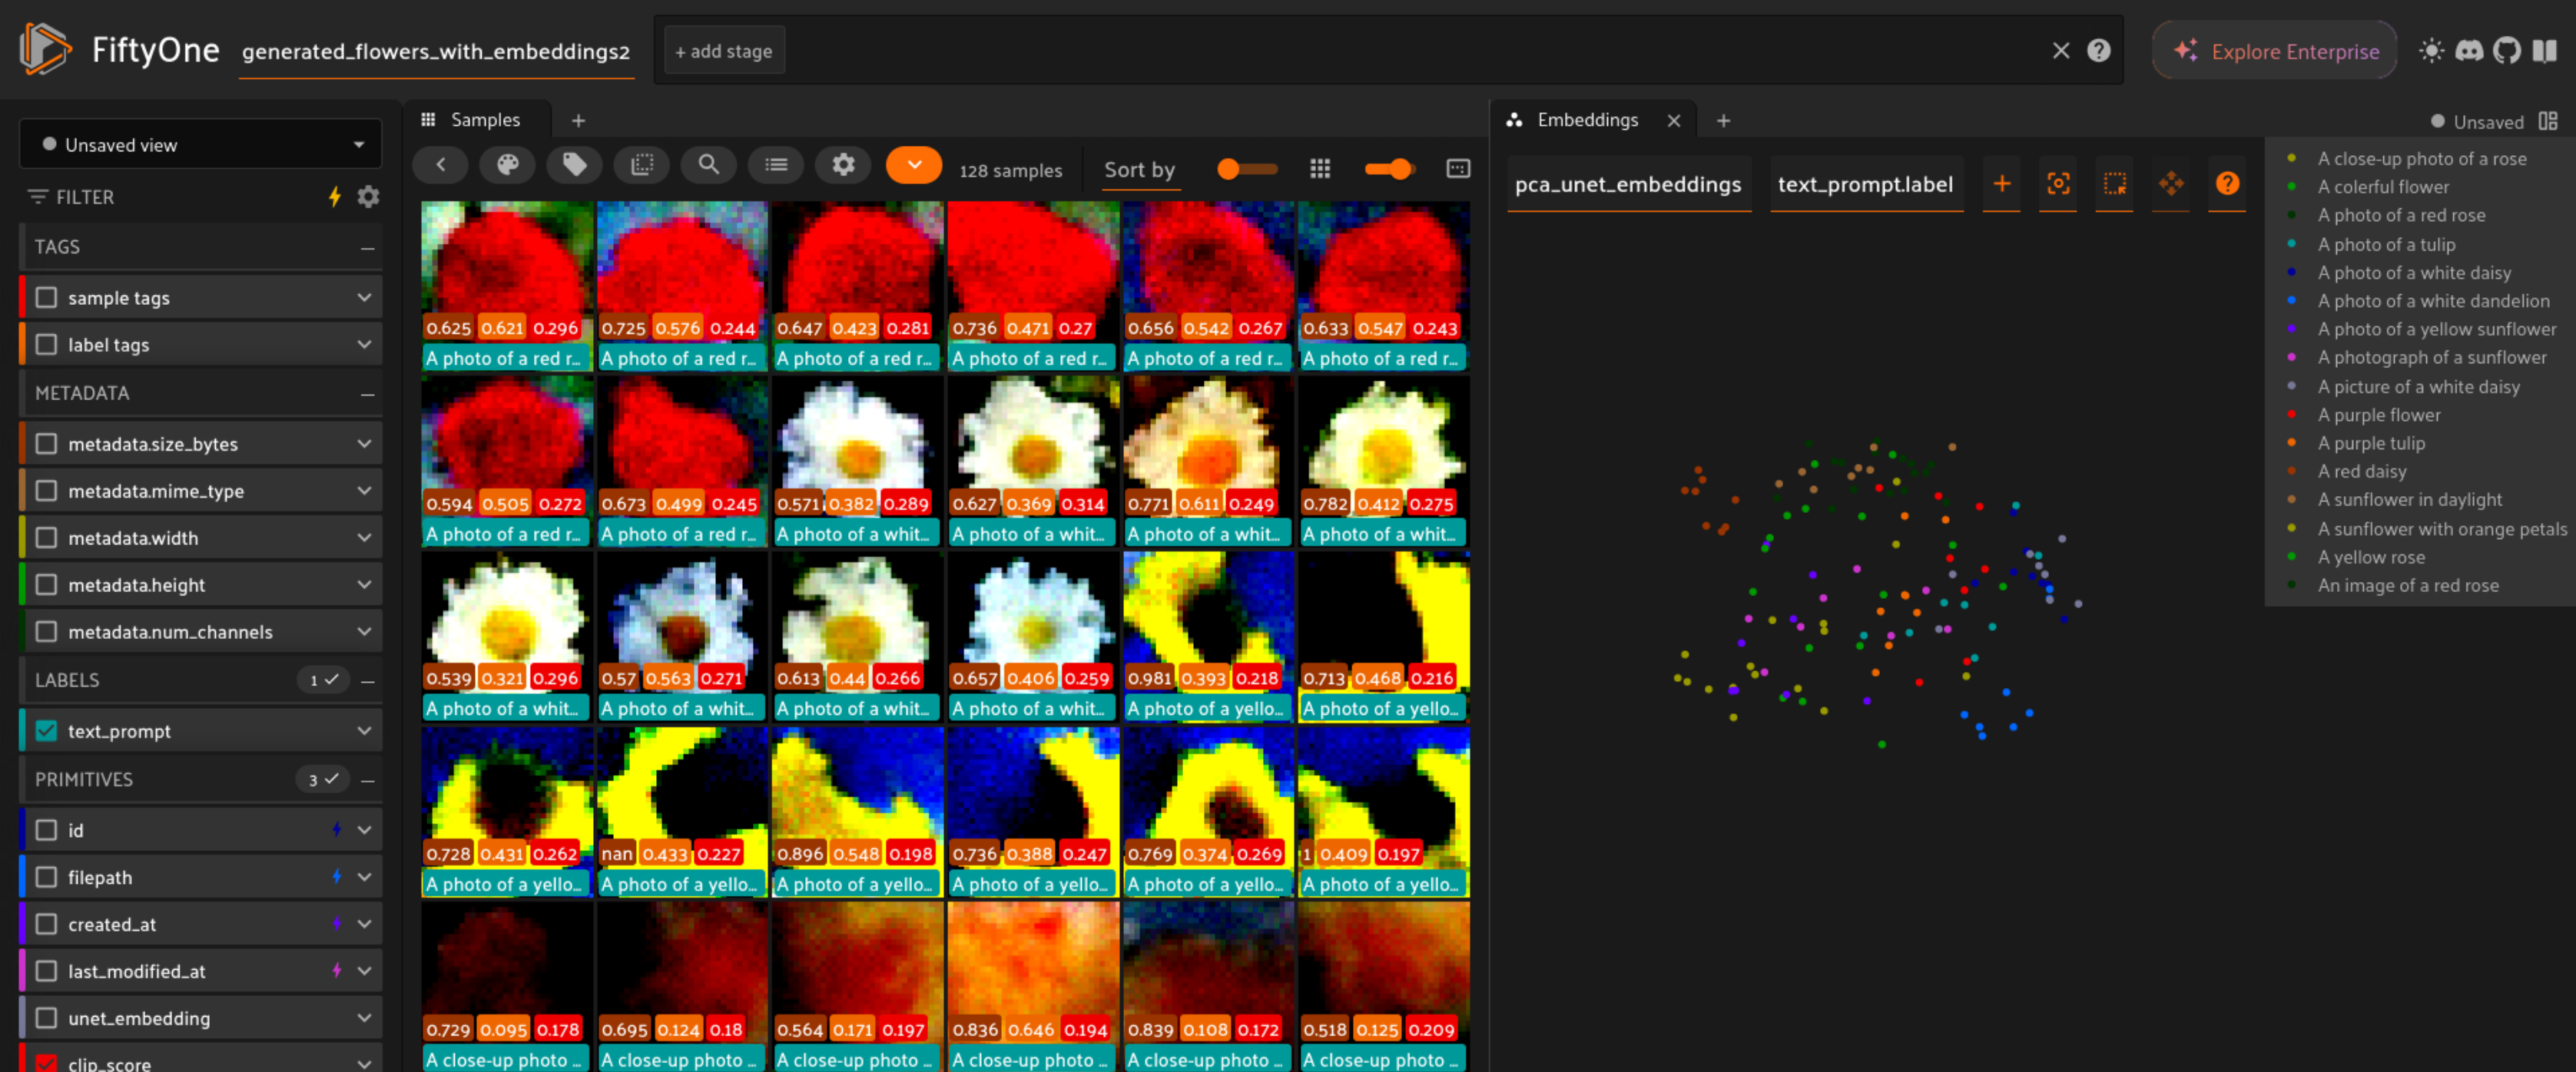The height and width of the screenshot is (1072, 2576).
Task: Expand the sample tags filter chevron
Action: click(364, 298)
